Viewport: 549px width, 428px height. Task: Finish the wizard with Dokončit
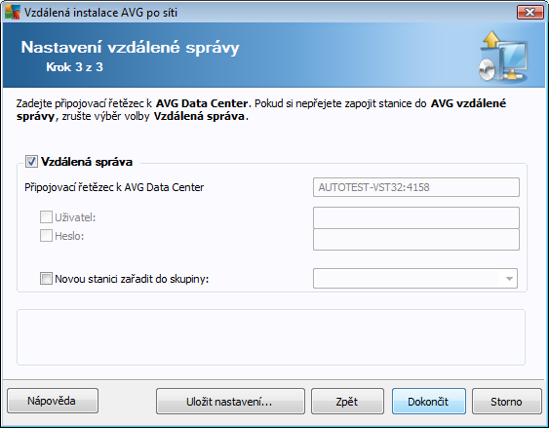pos(428,402)
